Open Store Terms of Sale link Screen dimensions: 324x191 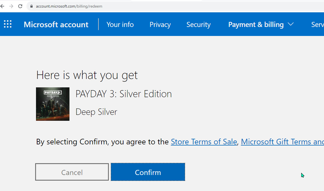(x=204, y=142)
